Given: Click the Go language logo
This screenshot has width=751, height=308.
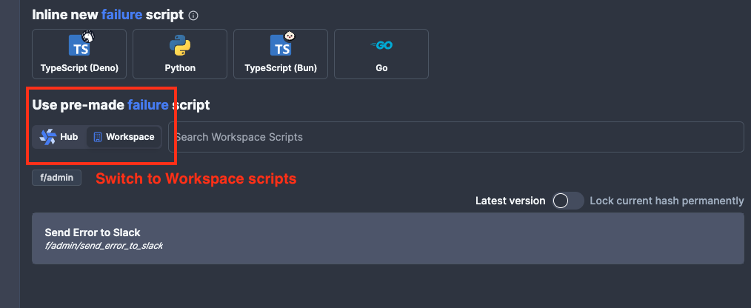Looking at the screenshot, I should (381, 46).
